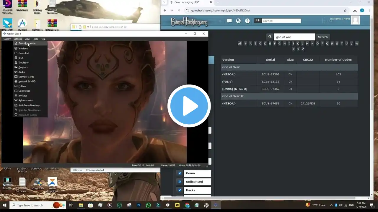This screenshot has width=378, height=212.
Task: Click serial SCUS-97481
Action: (x=270, y=103)
